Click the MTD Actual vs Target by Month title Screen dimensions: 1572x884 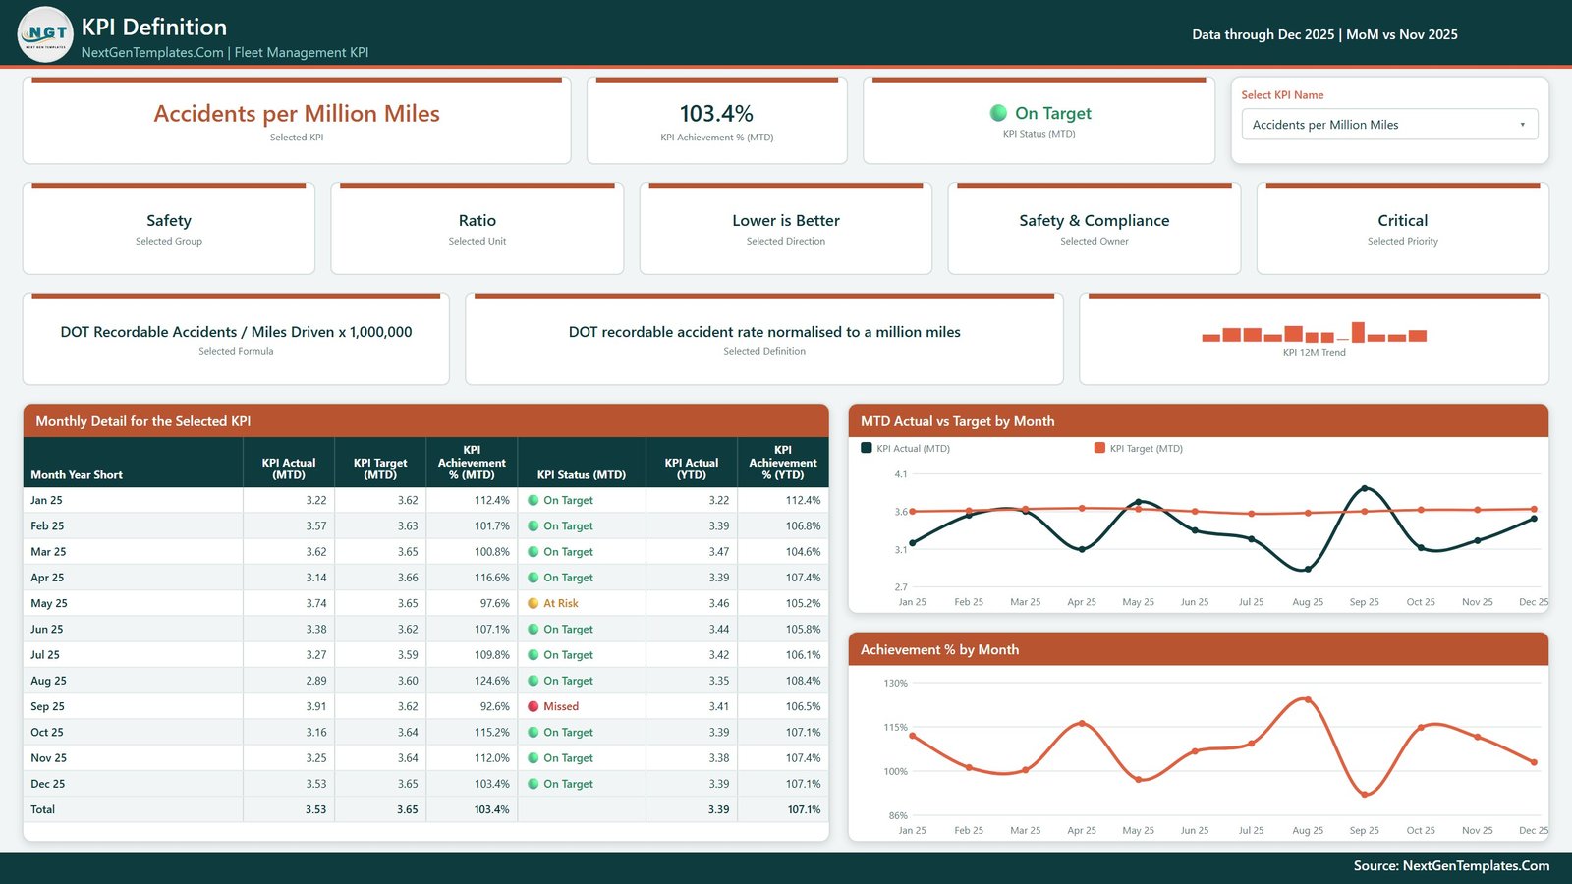coord(958,421)
